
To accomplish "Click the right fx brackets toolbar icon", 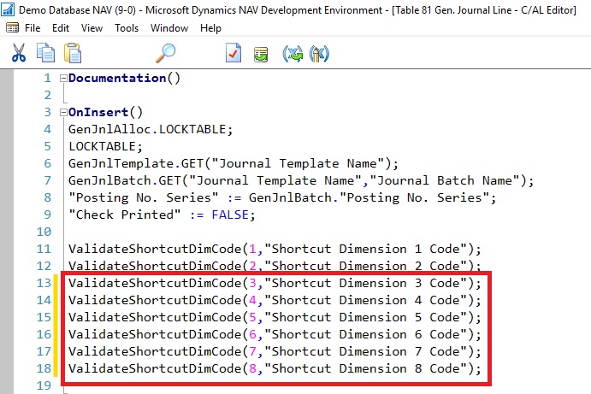I will click(x=320, y=53).
